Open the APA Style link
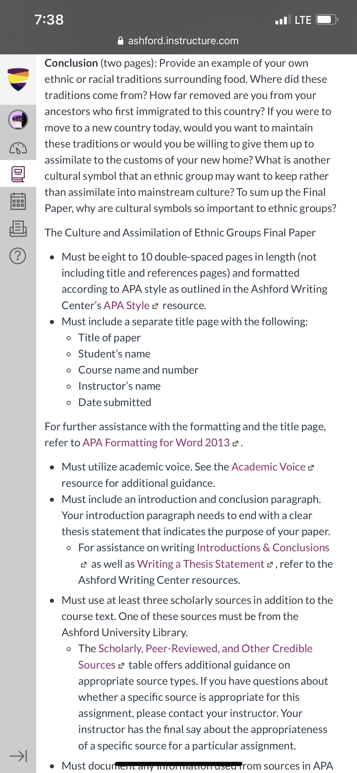The height and width of the screenshot is (773, 357). pos(126,305)
